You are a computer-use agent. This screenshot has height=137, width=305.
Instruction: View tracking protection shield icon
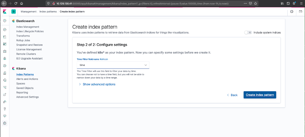pyautogui.click(x=49, y=4)
